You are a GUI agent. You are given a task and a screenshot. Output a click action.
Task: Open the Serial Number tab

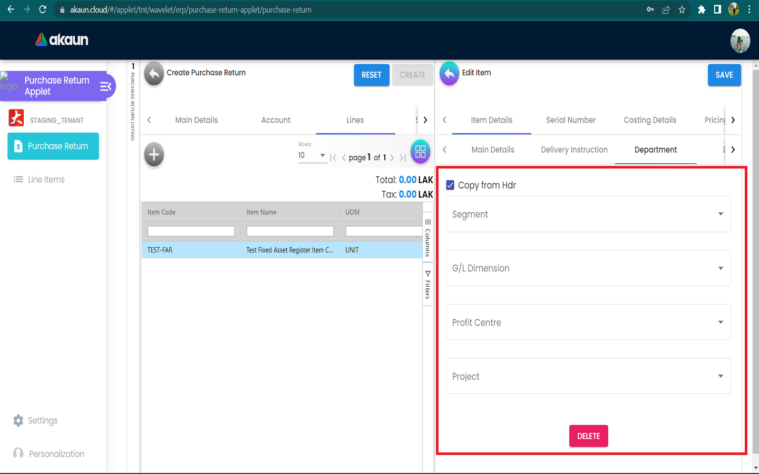[x=571, y=120]
